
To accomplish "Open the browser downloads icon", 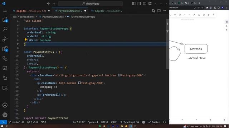I will (215, 7).
